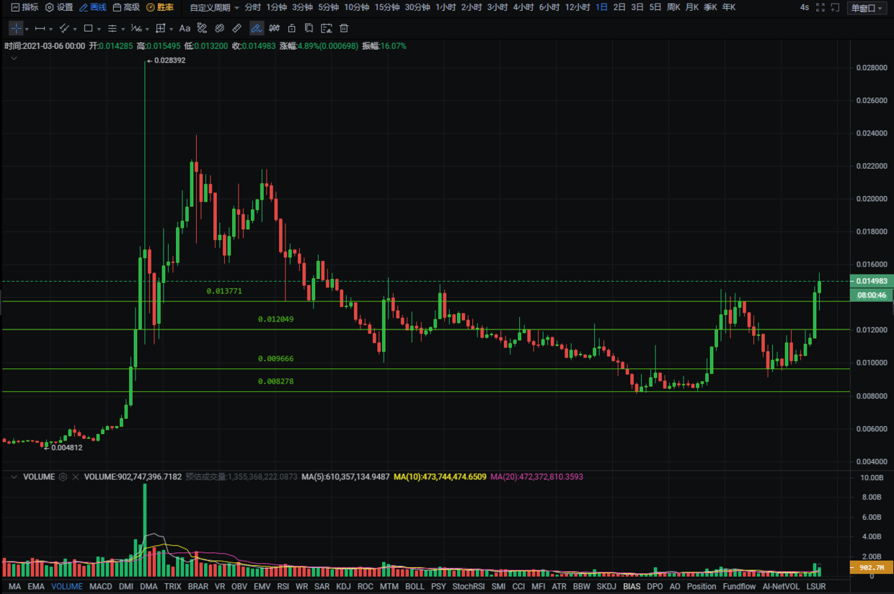894x594 pixels.
Task: Click the magnet snap drawing icon
Action: coord(203,28)
